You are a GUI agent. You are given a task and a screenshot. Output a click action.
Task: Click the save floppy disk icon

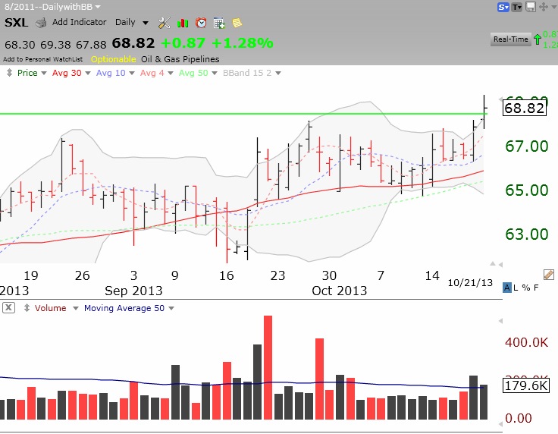click(x=531, y=7)
